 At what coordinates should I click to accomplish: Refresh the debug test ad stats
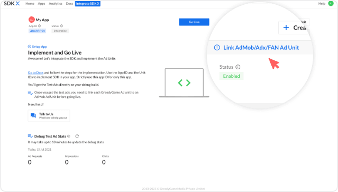coord(77,136)
